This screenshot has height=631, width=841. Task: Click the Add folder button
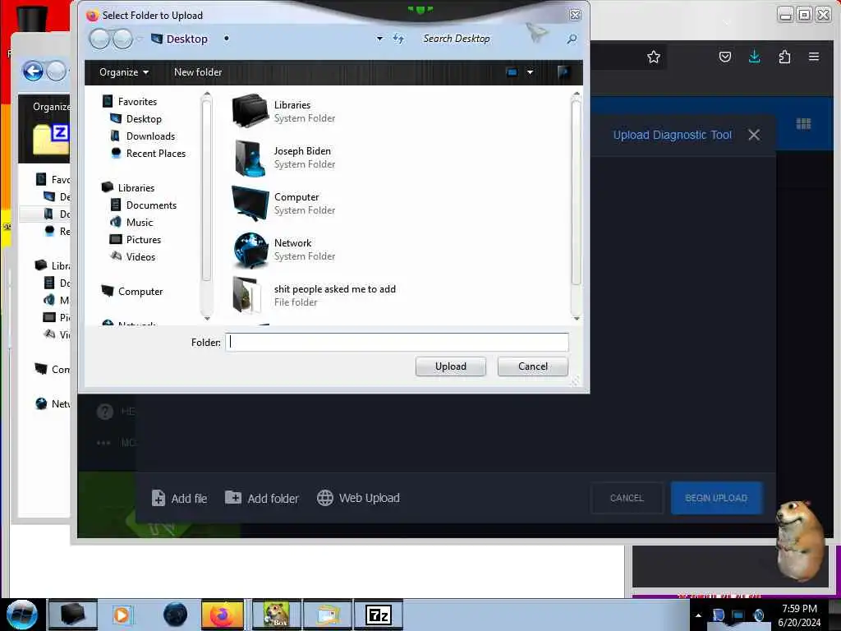tap(261, 498)
